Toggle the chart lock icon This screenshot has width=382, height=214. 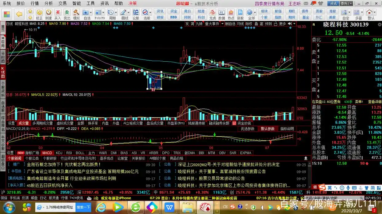276,24
